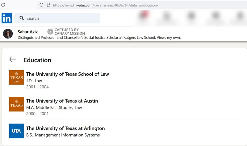Click the padlock site security icon

tap(48, 5)
